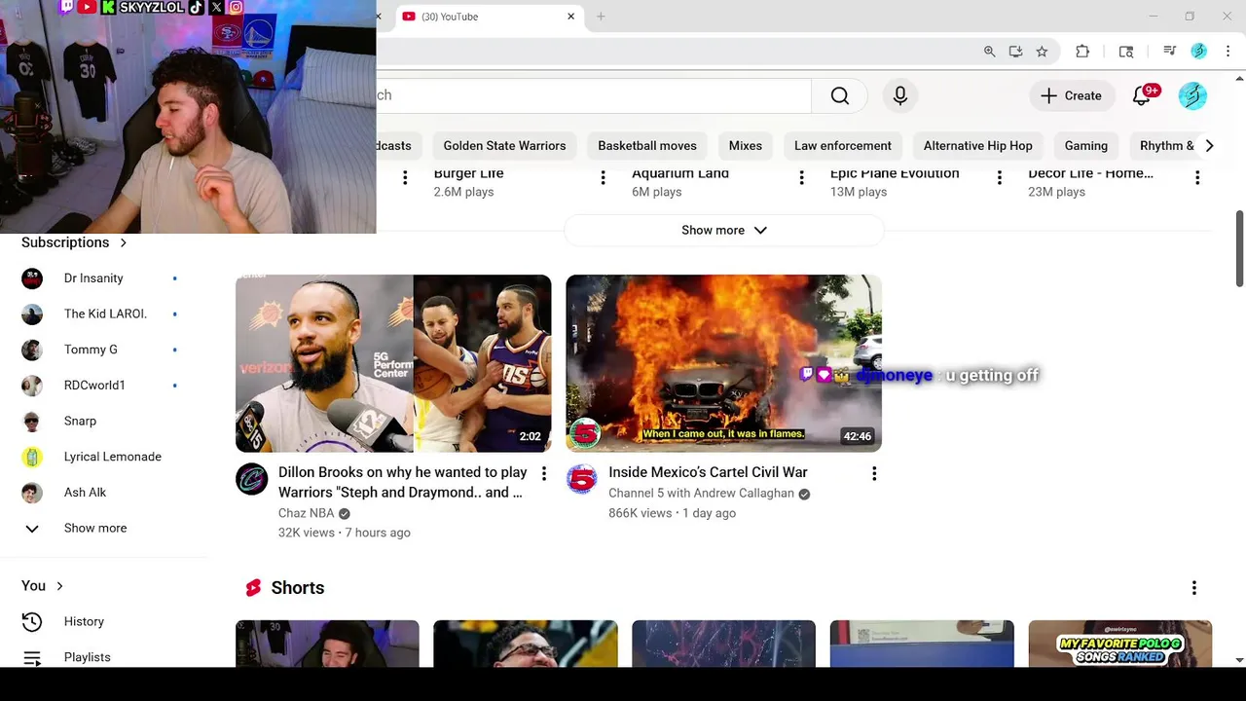Viewport: 1246px width, 701px height.
Task: Open Inside Mexico's Cartel Civil War thumbnail
Action: (723, 363)
